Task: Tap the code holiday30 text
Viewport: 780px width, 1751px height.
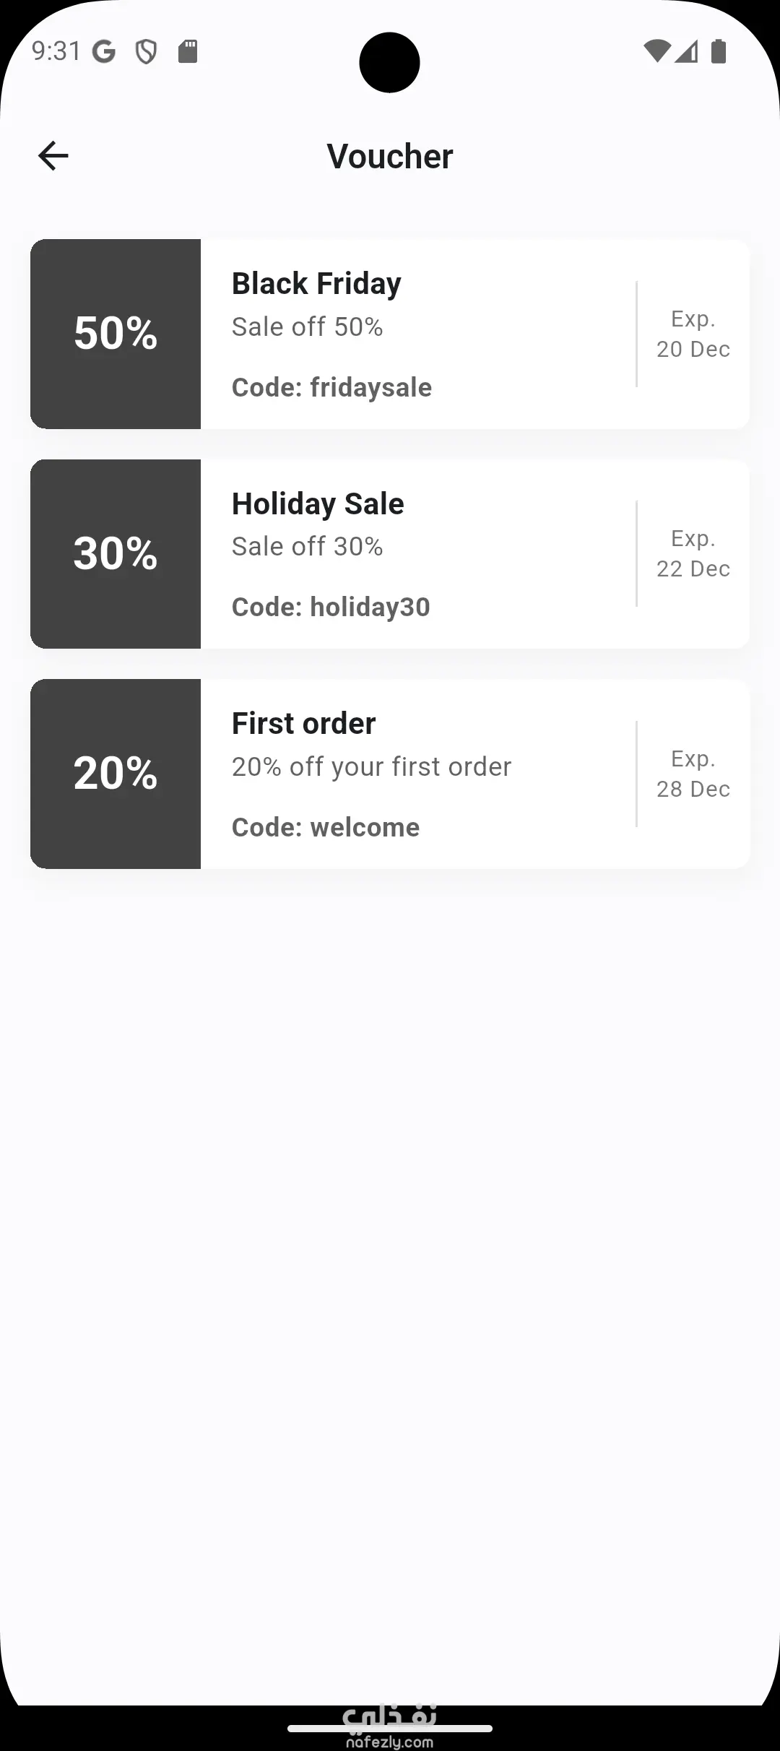Action: pyautogui.click(x=331, y=608)
